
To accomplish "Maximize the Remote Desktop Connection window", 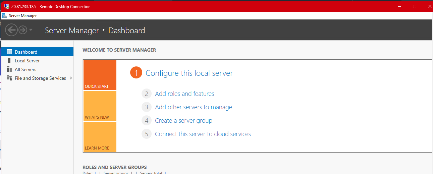I will pyautogui.click(x=415, y=6).
